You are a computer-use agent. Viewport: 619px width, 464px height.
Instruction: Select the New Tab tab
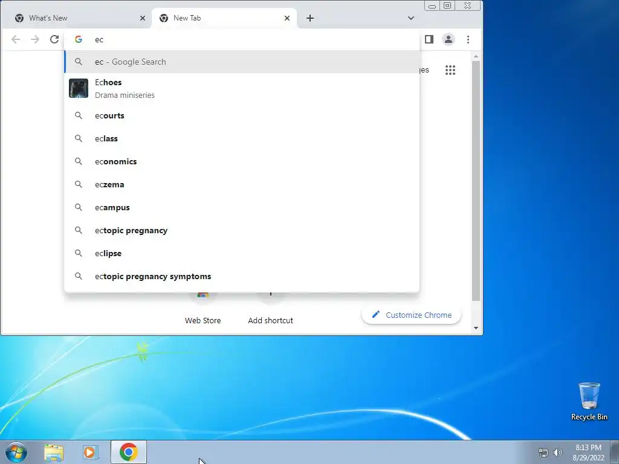coord(224,18)
